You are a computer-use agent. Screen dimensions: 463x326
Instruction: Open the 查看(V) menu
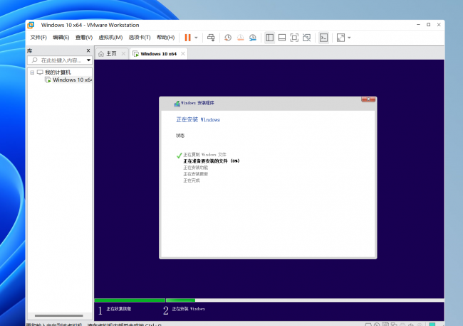click(84, 38)
